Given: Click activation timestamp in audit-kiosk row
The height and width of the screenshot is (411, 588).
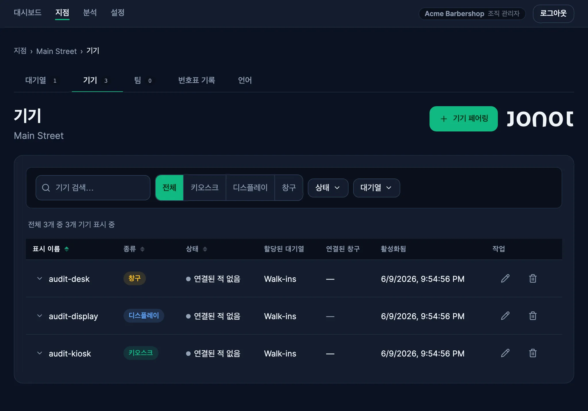Looking at the screenshot, I should pyautogui.click(x=423, y=353).
